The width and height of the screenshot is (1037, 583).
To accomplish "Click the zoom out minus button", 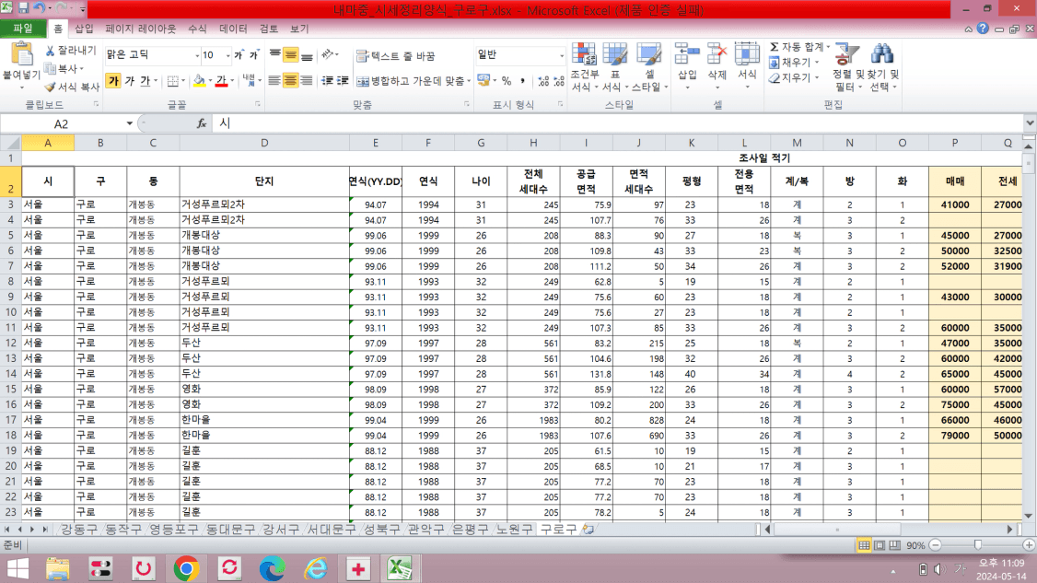I will [x=935, y=545].
